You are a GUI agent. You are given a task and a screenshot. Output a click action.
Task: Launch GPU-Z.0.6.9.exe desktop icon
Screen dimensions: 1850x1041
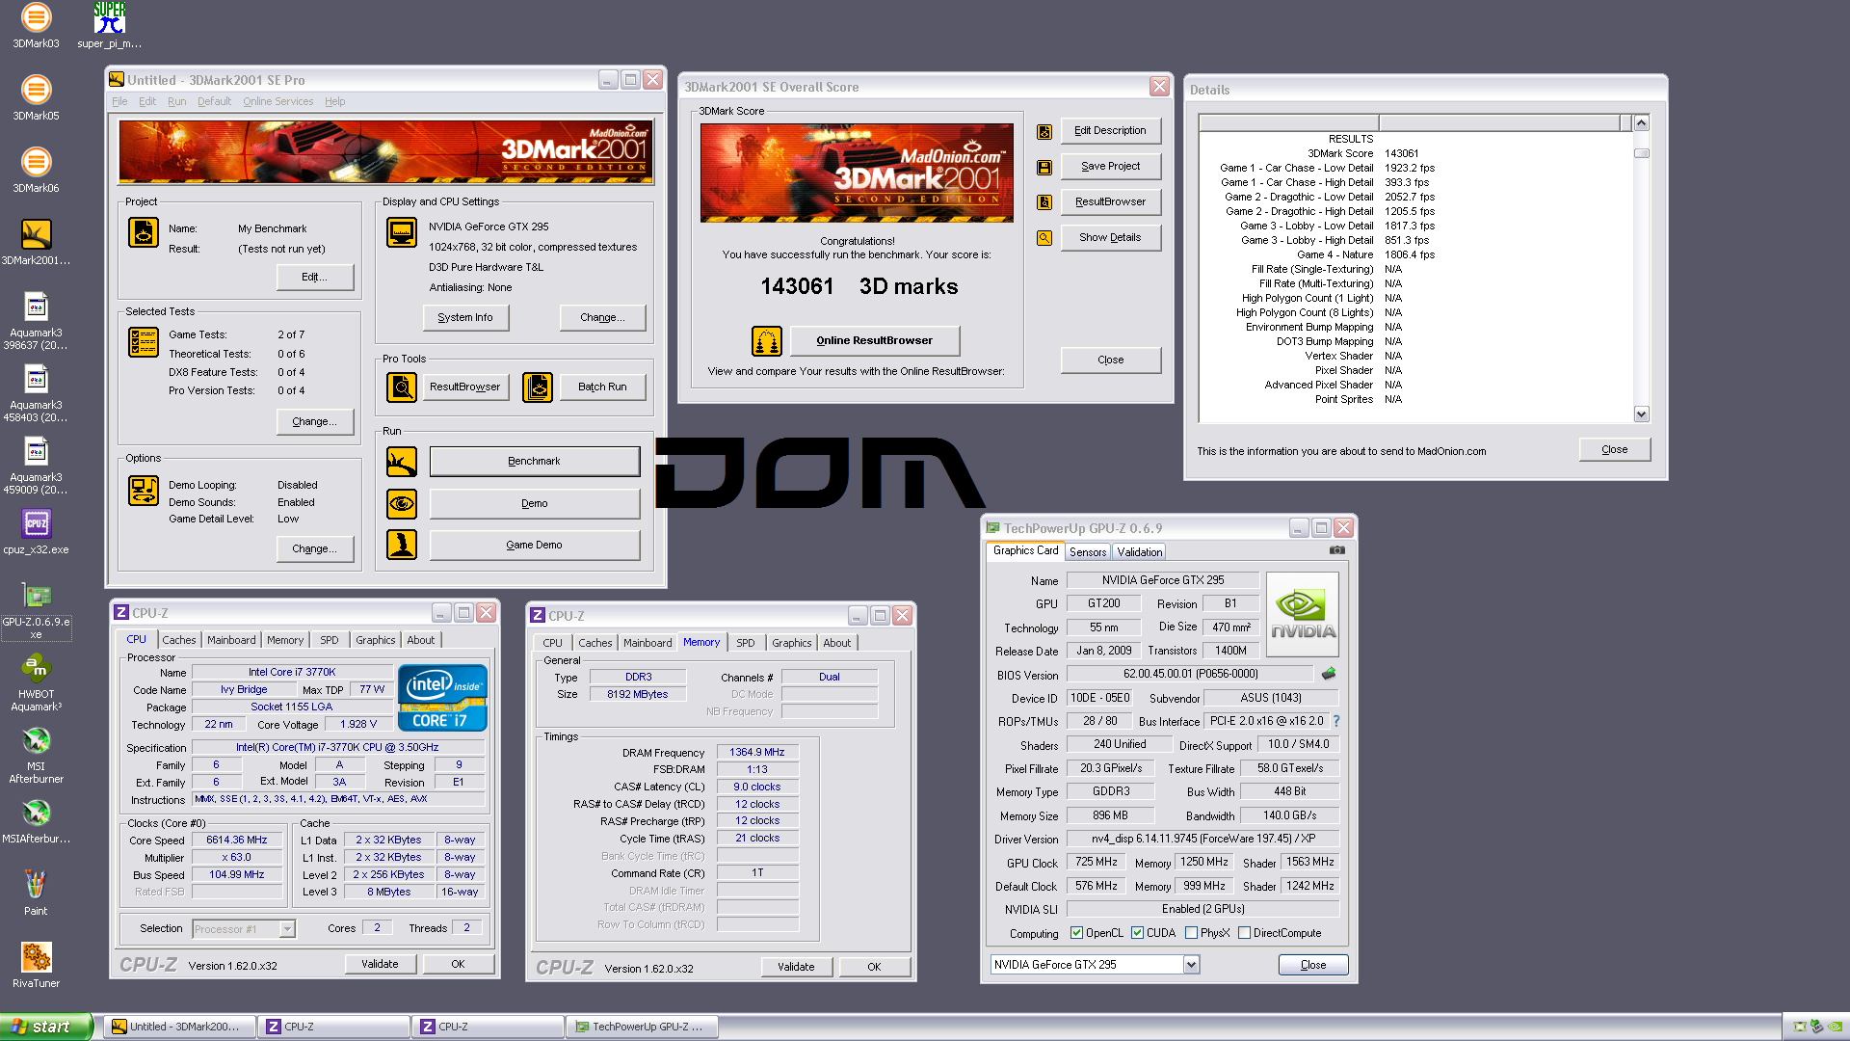click(36, 610)
